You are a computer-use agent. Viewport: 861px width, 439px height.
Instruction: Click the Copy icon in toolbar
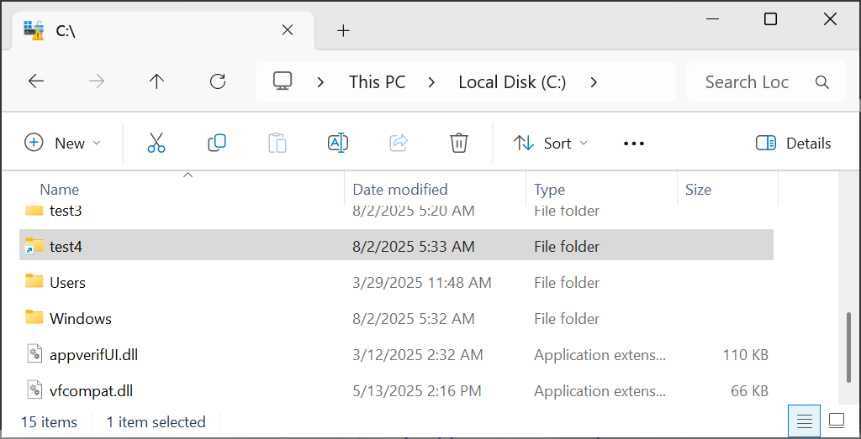(217, 144)
